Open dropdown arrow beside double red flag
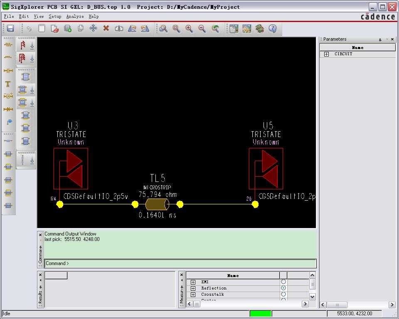The image size is (399, 319). [32, 59]
